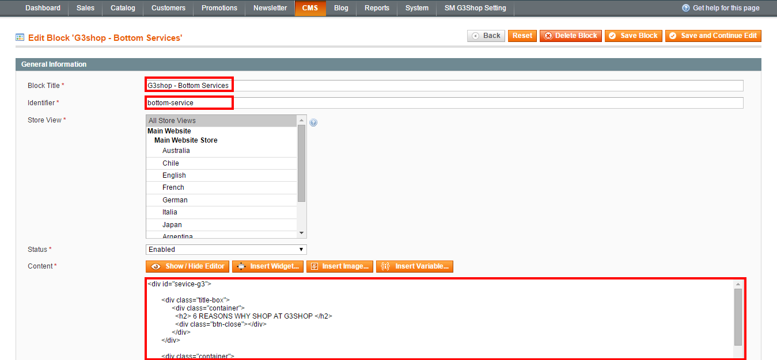777x360 pixels.
Task: Click the Save Block button
Action: click(x=633, y=36)
